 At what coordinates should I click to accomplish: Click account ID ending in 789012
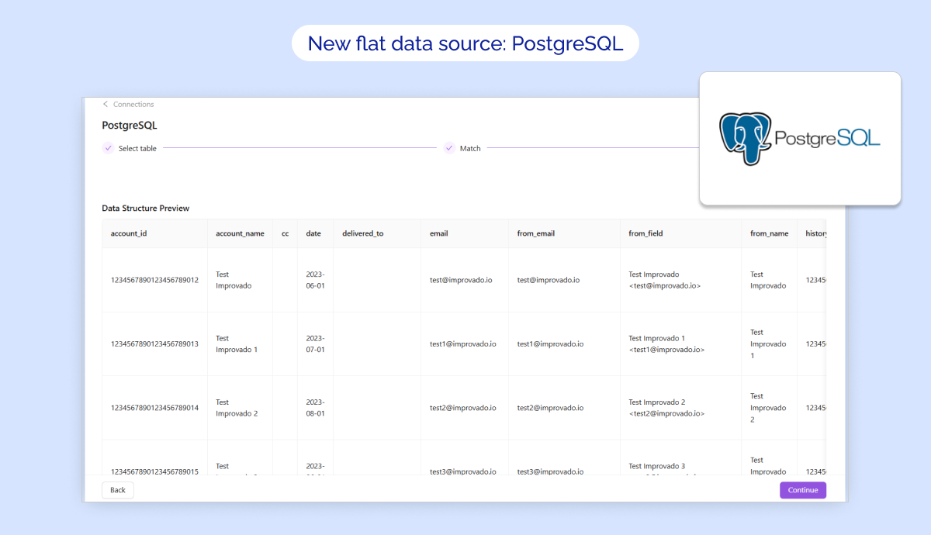pyautogui.click(x=154, y=280)
